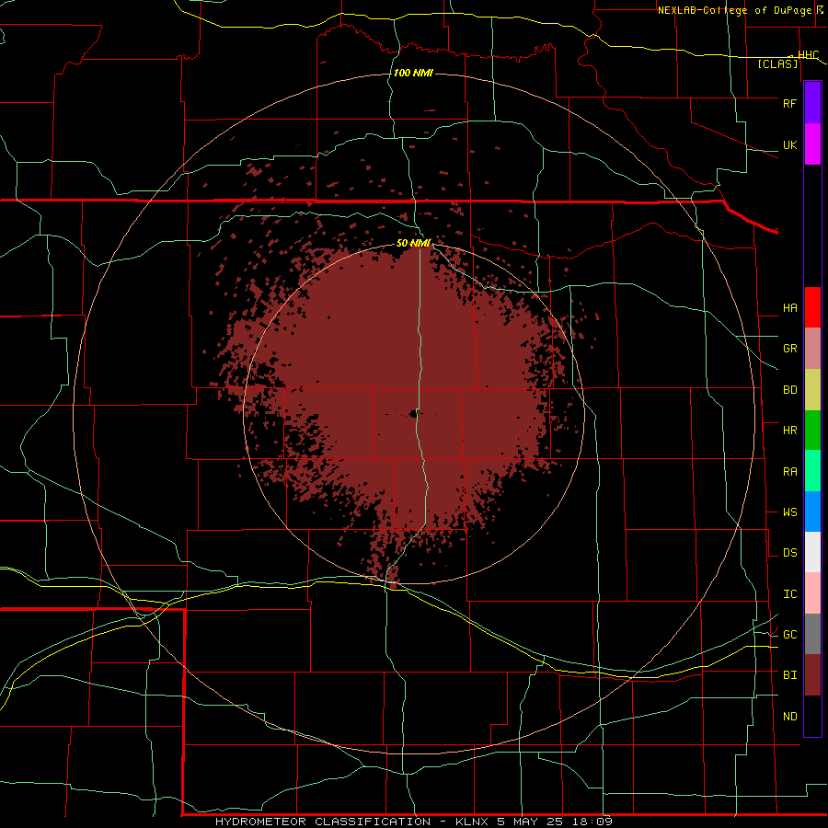Click the BD legend label
Image resolution: width=828 pixels, height=828 pixels.
click(789, 390)
